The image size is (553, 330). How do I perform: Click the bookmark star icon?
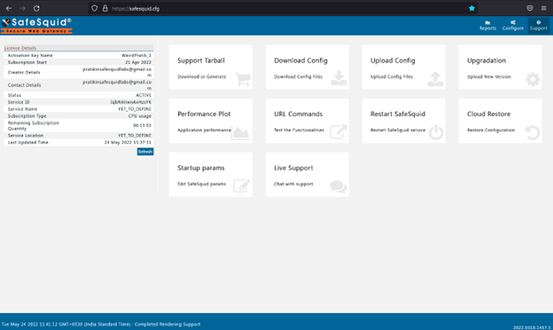(471, 8)
